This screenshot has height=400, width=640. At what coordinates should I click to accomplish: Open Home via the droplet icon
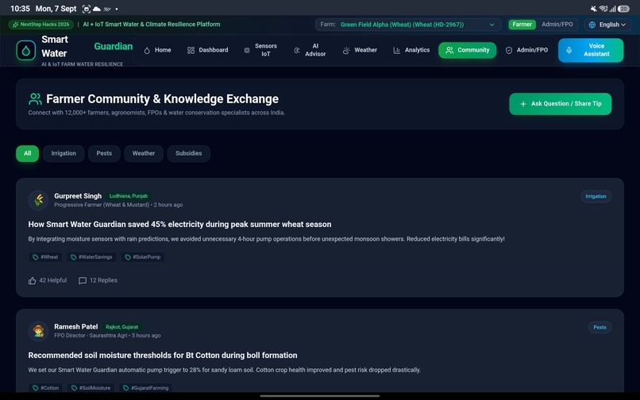point(147,50)
